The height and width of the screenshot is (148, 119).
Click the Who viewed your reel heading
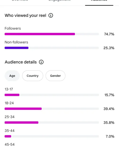25,15
